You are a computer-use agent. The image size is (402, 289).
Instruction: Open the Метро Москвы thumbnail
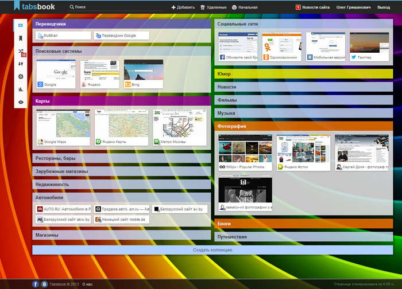click(x=180, y=127)
